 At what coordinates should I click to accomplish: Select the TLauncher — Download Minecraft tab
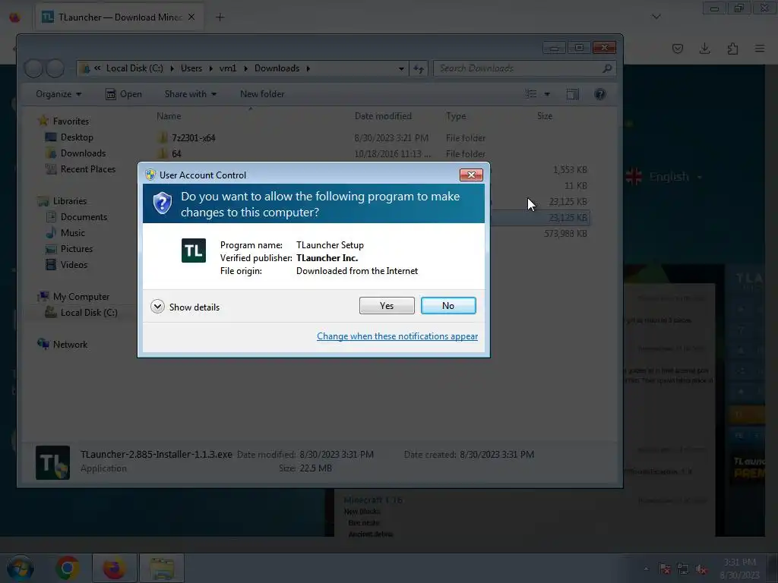119,17
